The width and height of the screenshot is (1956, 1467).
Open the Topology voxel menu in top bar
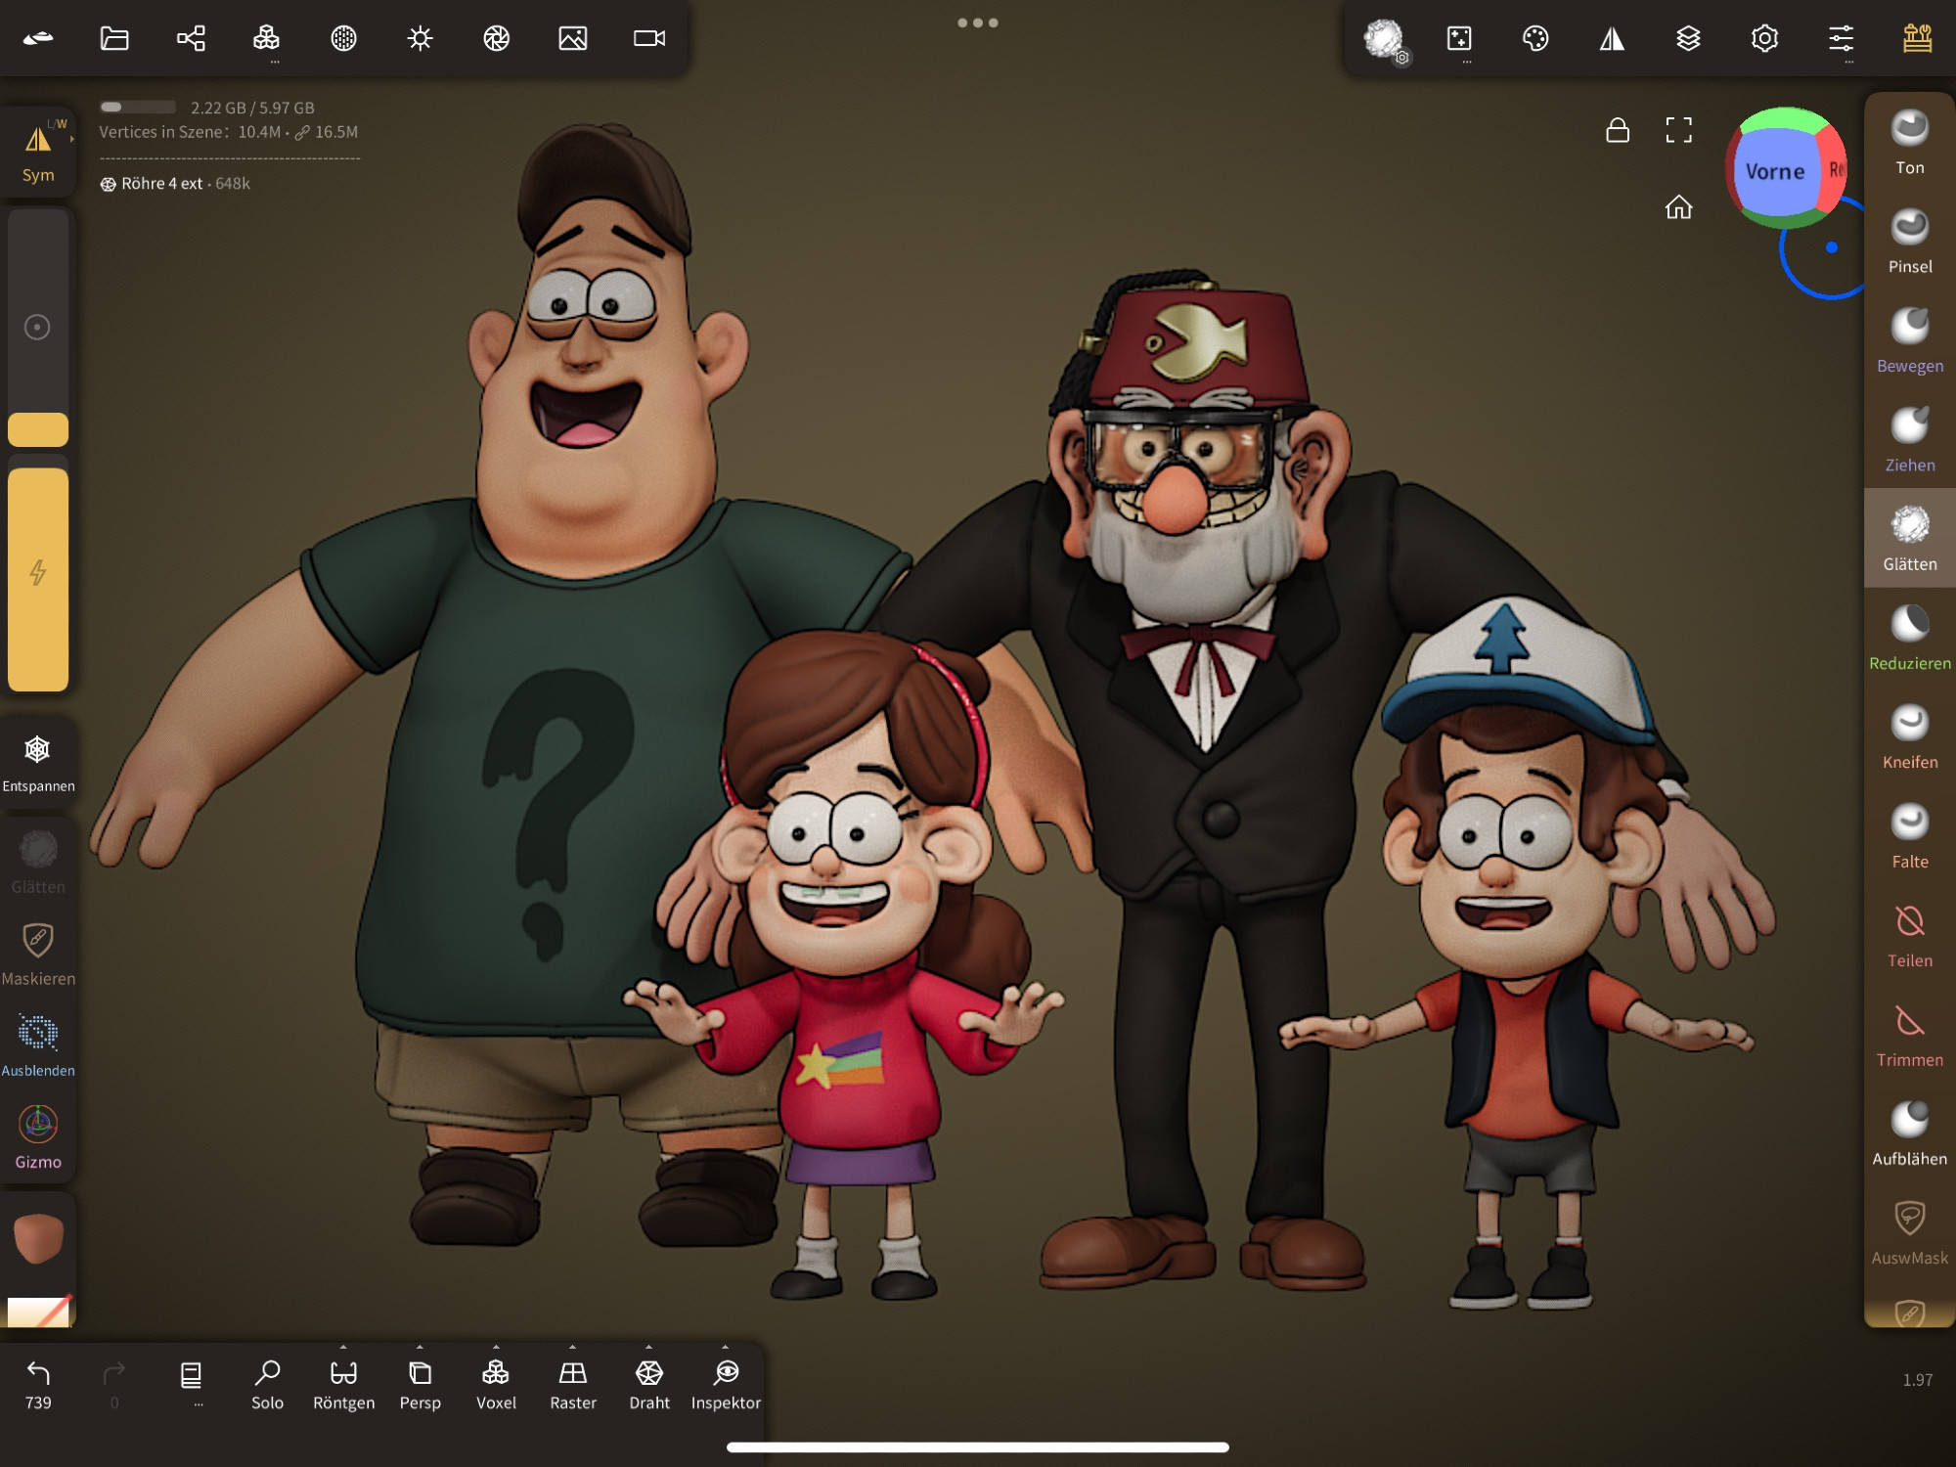[266, 38]
